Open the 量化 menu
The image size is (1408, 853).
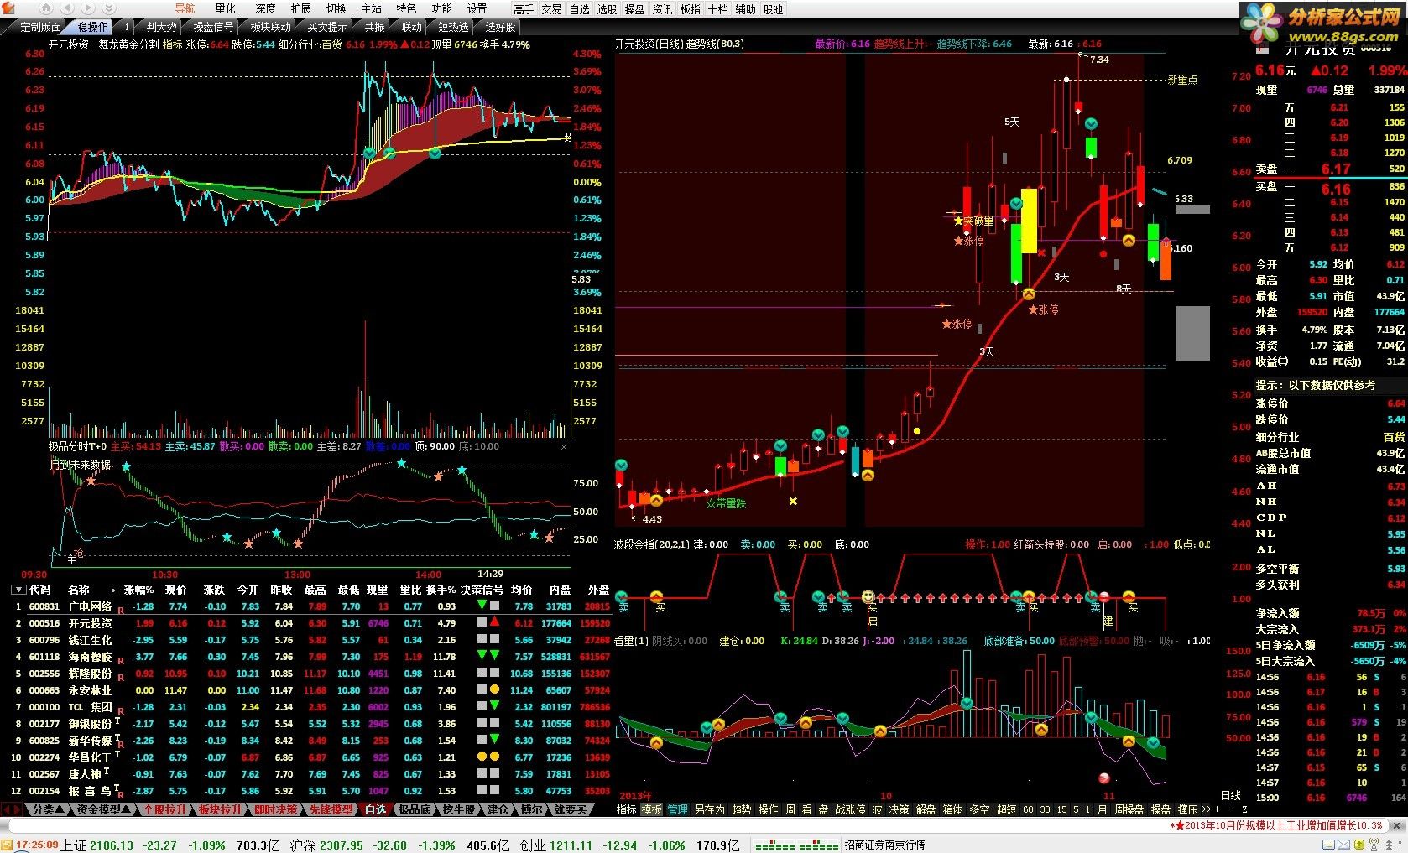click(226, 8)
